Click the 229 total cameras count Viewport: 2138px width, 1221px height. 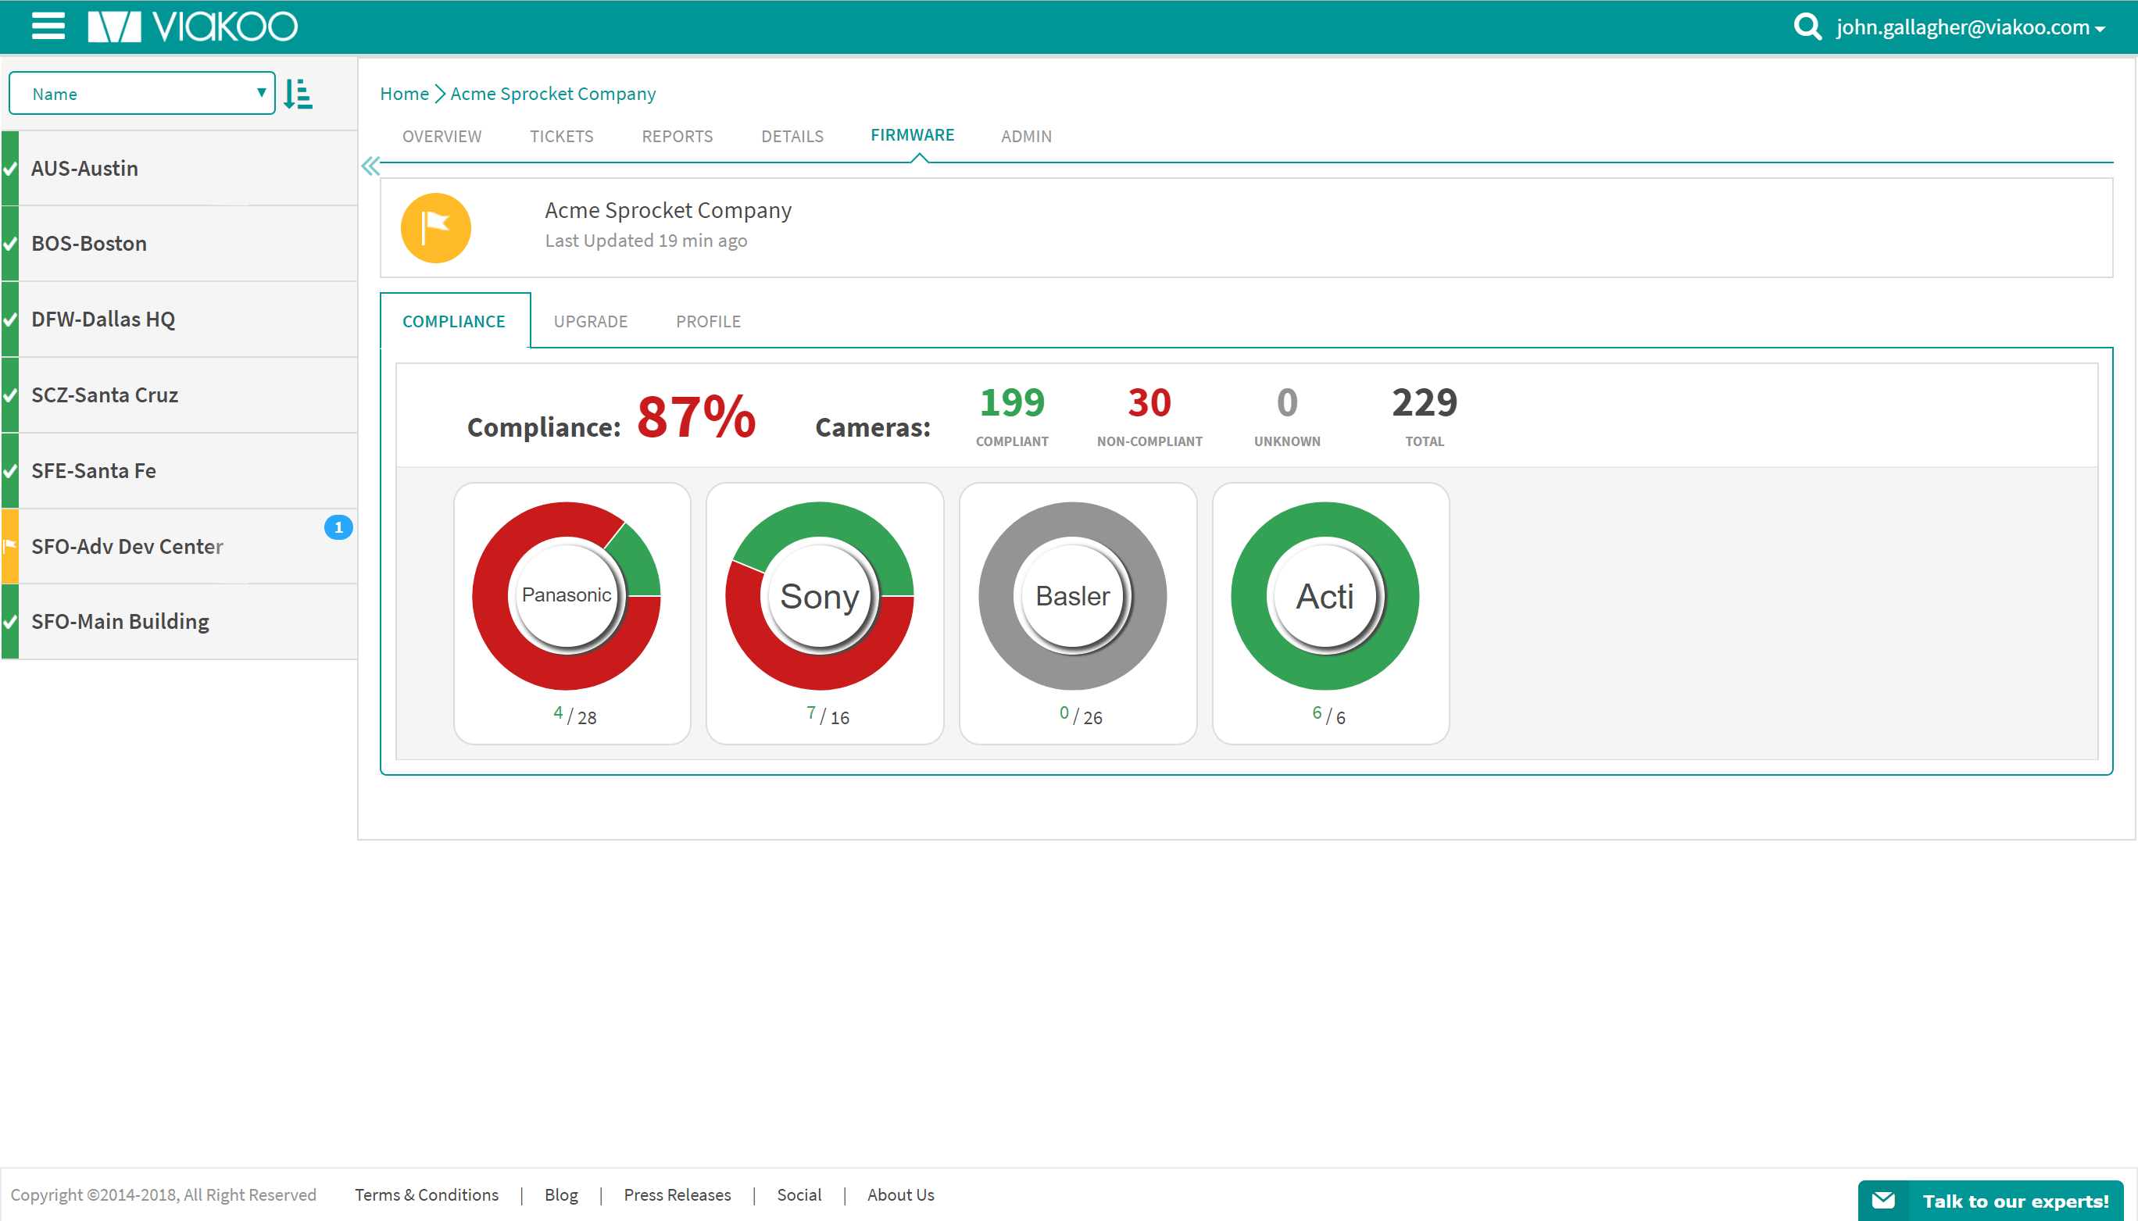coord(1425,403)
